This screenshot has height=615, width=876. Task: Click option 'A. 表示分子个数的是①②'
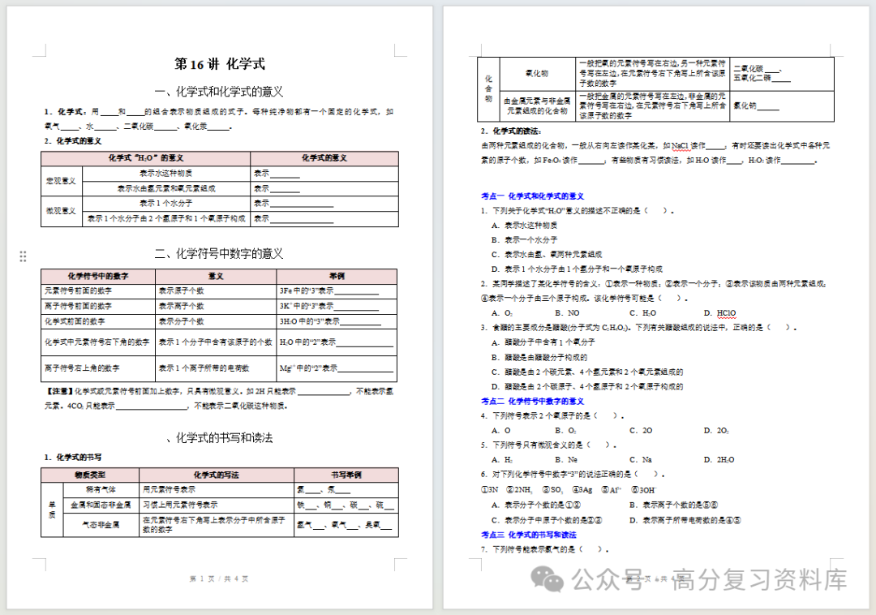[536, 505]
